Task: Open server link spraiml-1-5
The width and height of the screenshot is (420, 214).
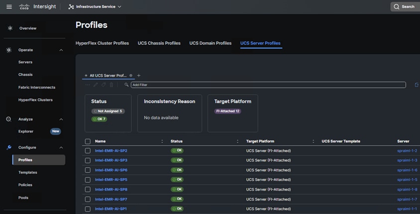Action: tap(407, 180)
